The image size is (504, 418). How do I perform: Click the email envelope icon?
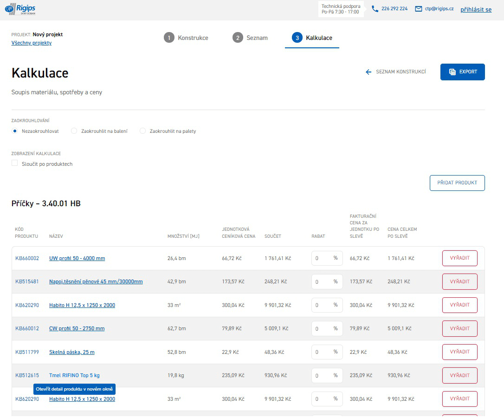[419, 9]
